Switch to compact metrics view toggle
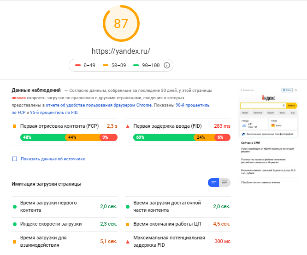 click(x=213, y=182)
